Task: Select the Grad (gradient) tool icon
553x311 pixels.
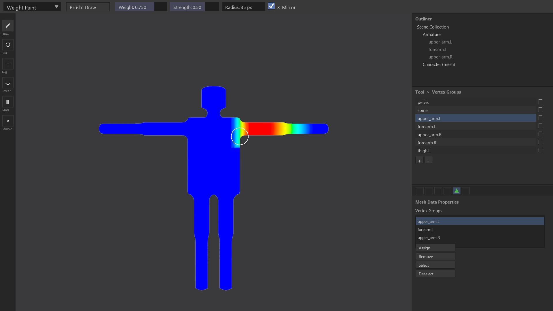Action: pyautogui.click(x=8, y=102)
